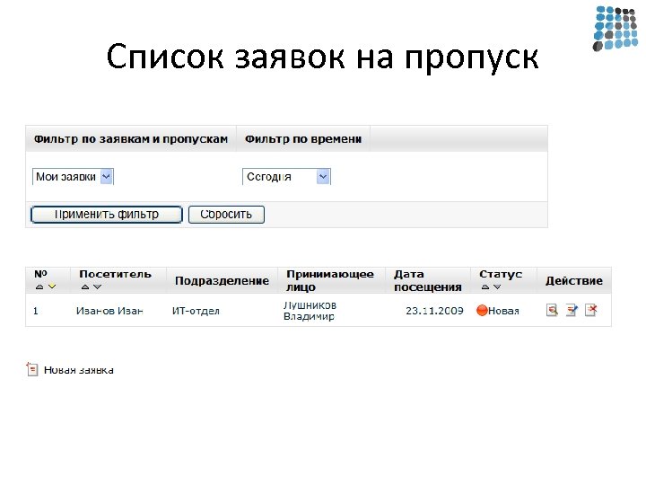Sort № column descending
Viewport: 646px width, 485px height.
coord(52,287)
